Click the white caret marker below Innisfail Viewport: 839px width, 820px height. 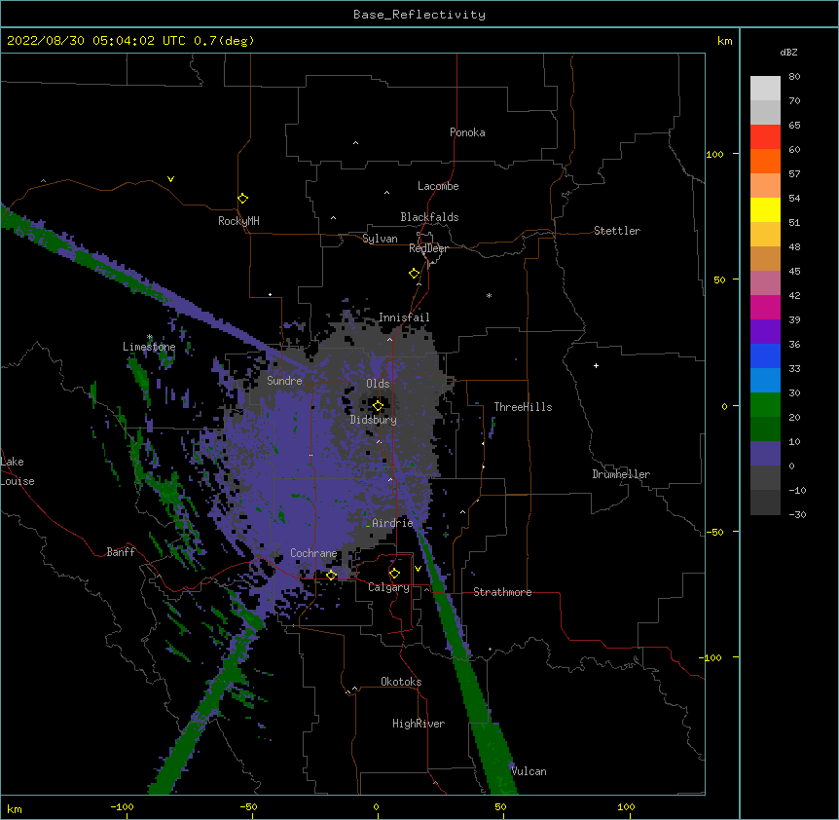point(389,339)
